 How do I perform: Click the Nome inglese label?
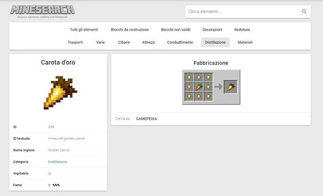coord(24,150)
